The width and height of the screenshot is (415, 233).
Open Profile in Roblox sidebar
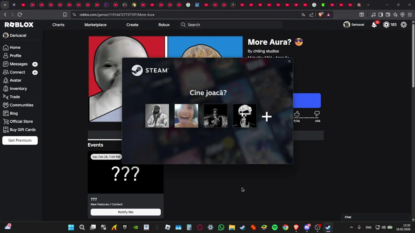coord(15,56)
